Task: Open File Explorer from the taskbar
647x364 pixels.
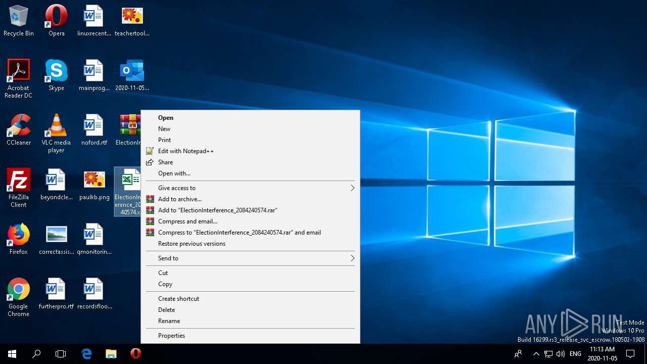Action: [111, 354]
